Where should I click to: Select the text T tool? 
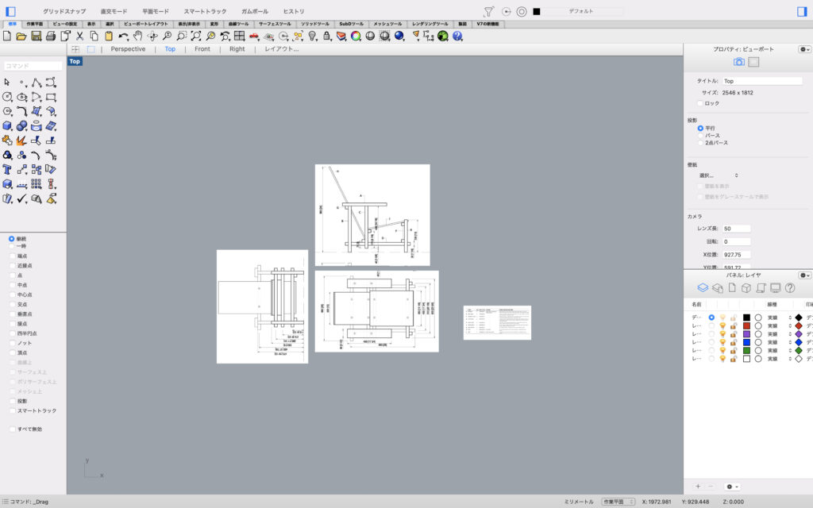pos(7,170)
